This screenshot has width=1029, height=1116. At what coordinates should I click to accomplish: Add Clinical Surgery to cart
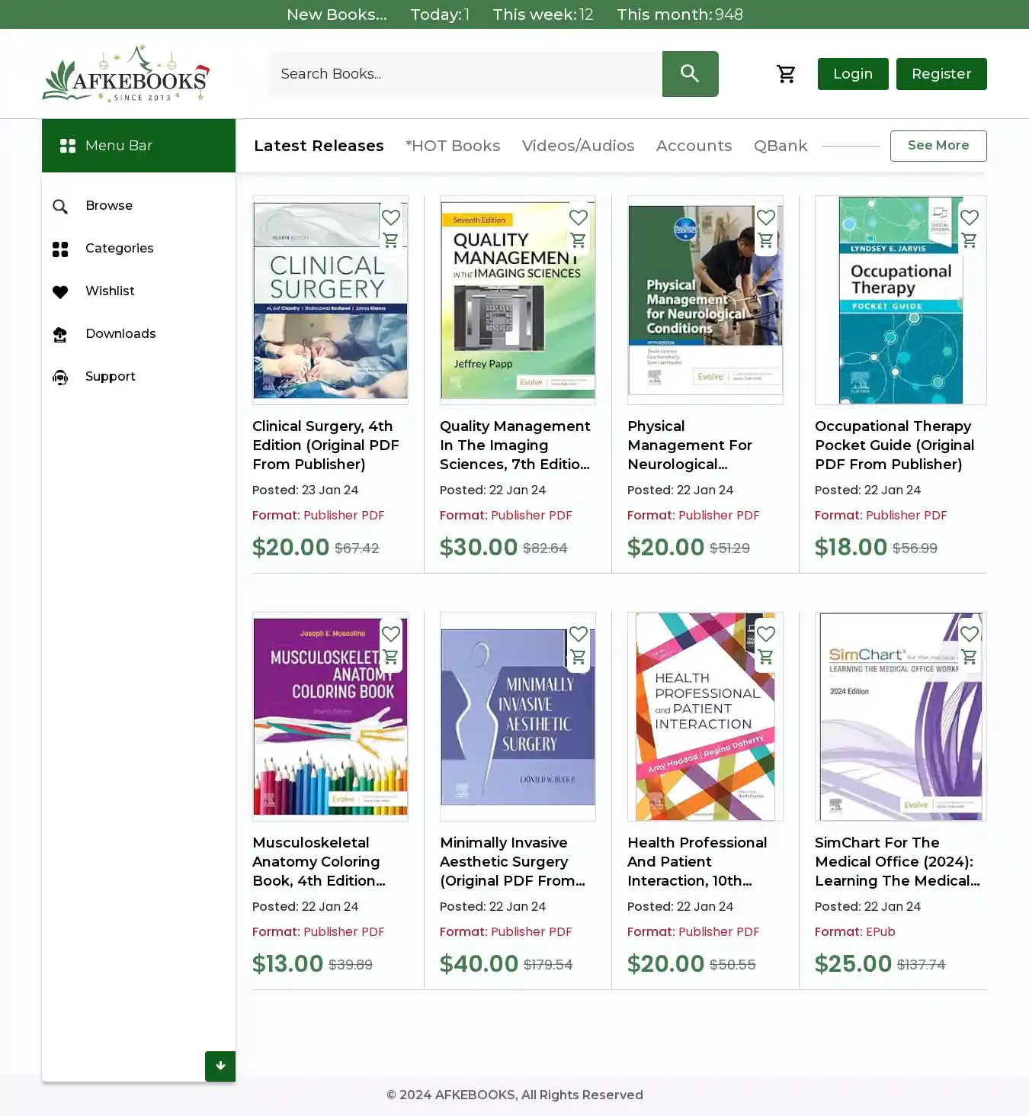391,240
